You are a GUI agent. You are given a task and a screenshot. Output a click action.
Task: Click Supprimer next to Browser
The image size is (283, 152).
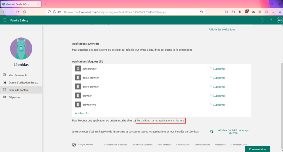[x=218, y=96]
